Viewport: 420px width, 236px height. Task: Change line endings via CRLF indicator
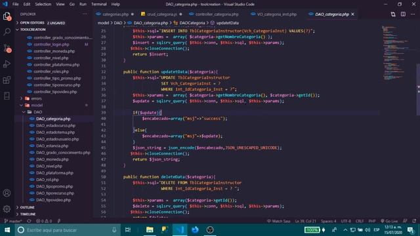pyautogui.click(x=360, y=221)
